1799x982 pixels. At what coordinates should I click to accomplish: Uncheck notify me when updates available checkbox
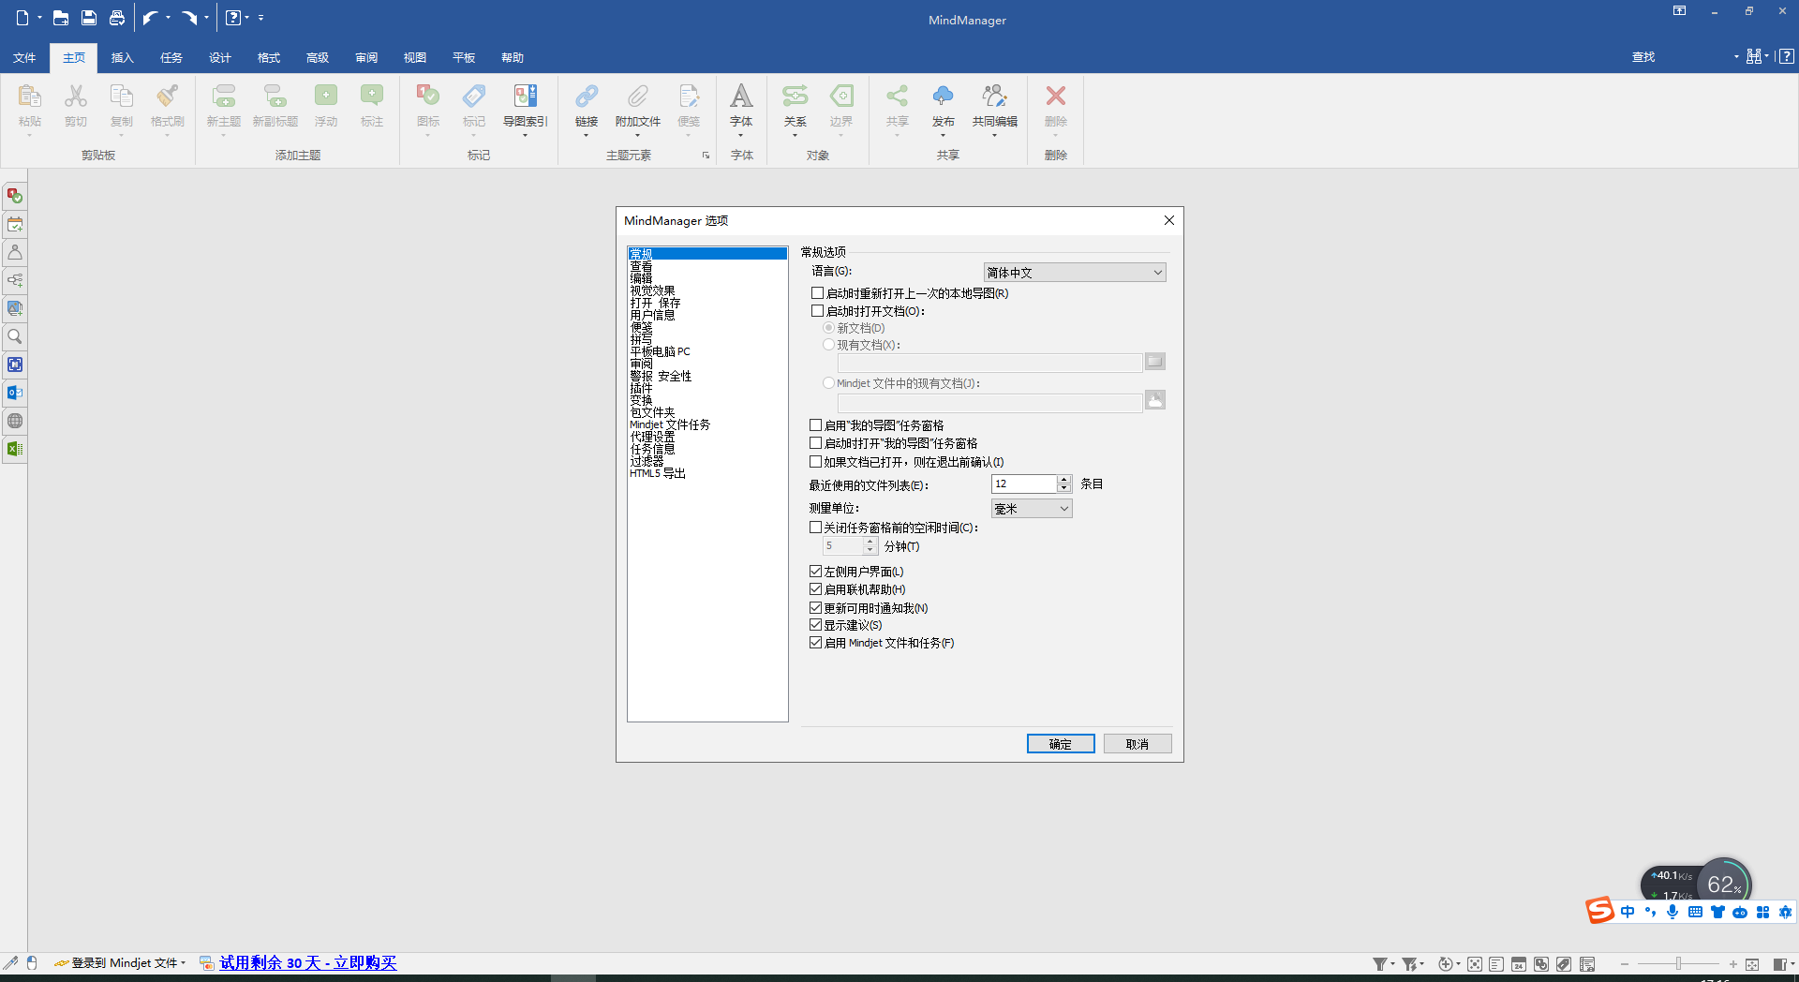click(815, 608)
